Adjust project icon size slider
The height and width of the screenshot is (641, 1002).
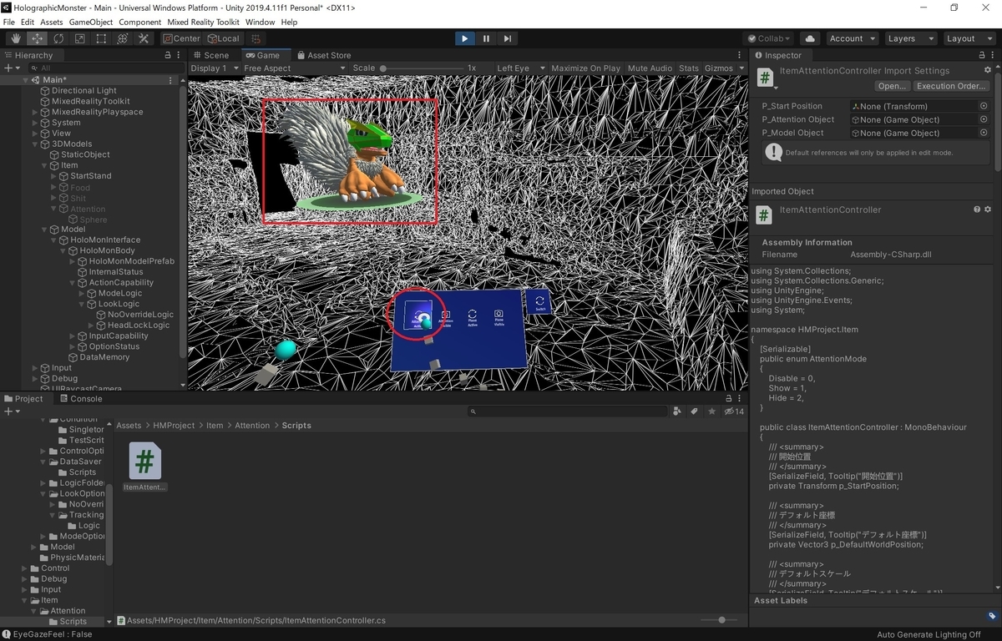pos(721,620)
